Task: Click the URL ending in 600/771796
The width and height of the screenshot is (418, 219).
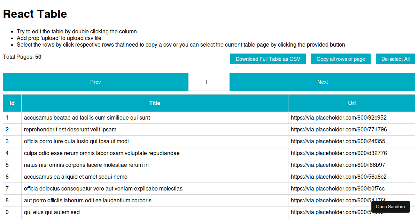Action: tap(339, 130)
